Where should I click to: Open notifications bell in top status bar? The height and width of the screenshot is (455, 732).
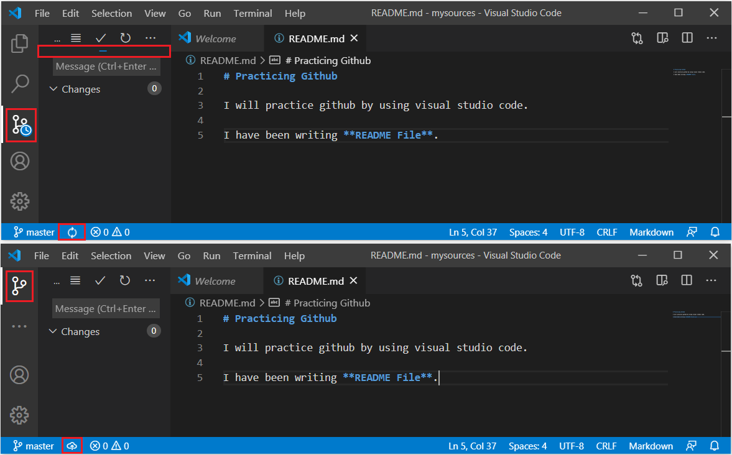715,232
